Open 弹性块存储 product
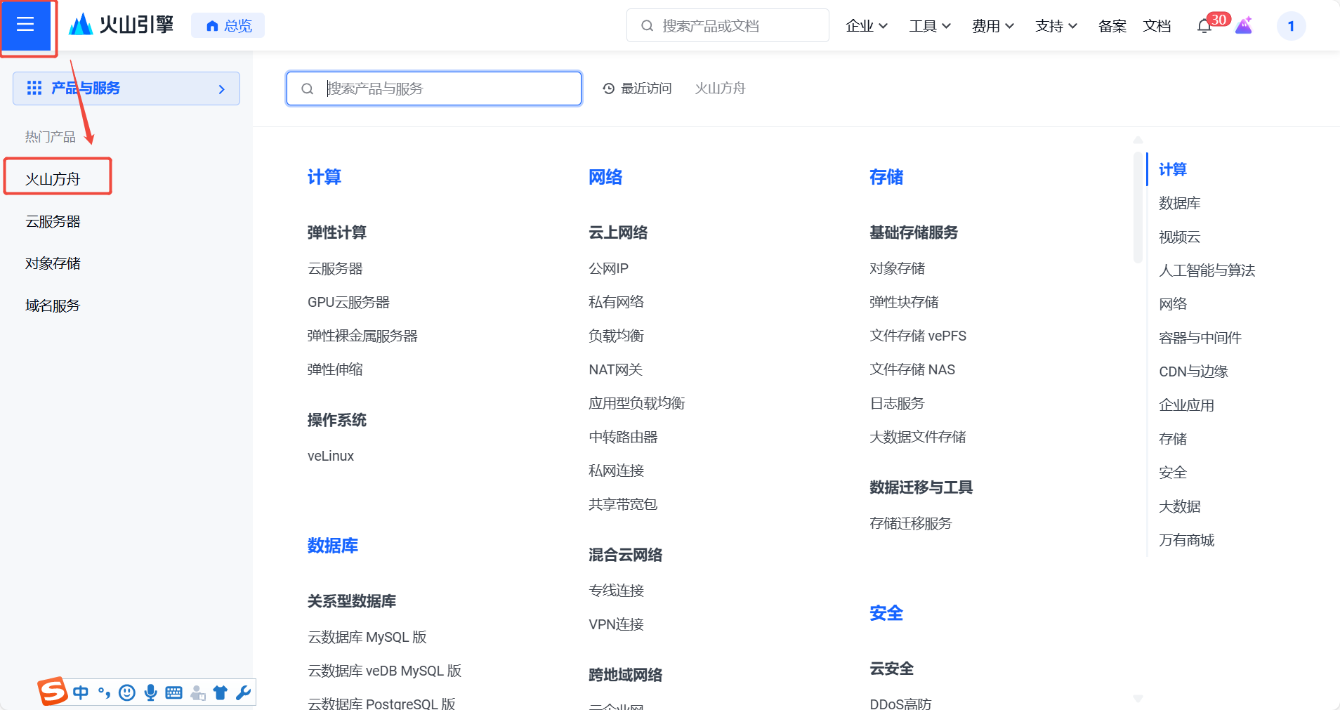The image size is (1340, 710). point(905,302)
